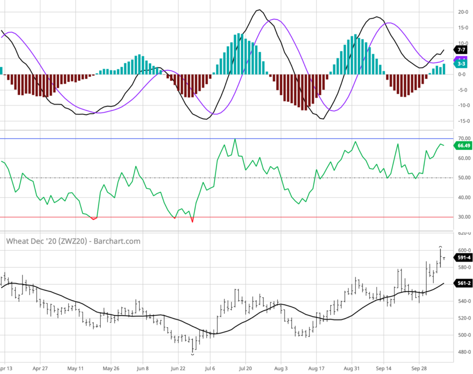473x374 pixels.
Task: Click the purple signal line value badge
Action: (x=461, y=59)
